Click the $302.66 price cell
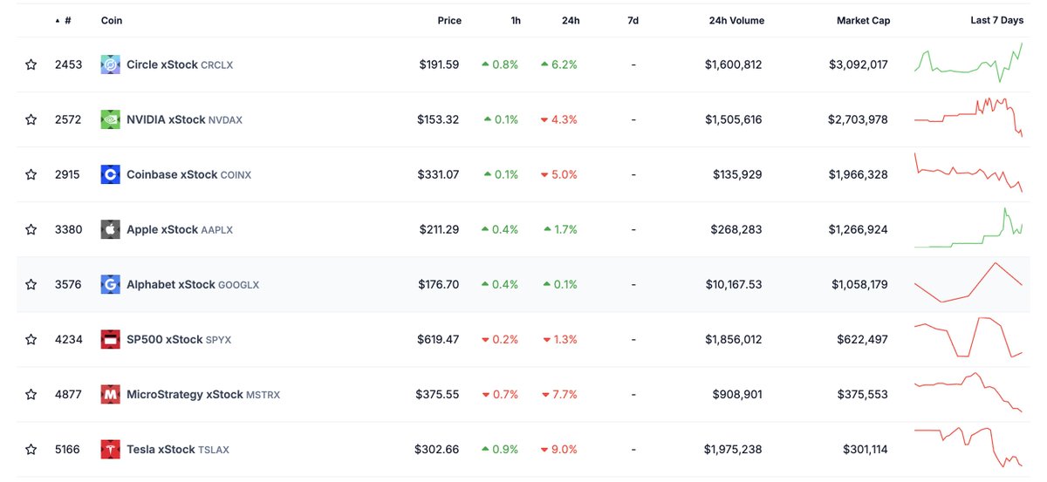This screenshot has width=1047, height=482. (437, 449)
